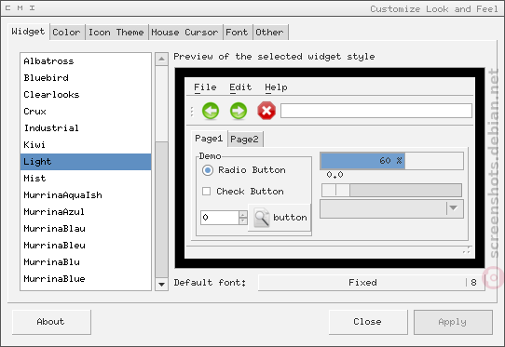The width and height of the screenshot is (505, 347).
Task: Select the Clearlooks theme
Action: tap(86, 95)
